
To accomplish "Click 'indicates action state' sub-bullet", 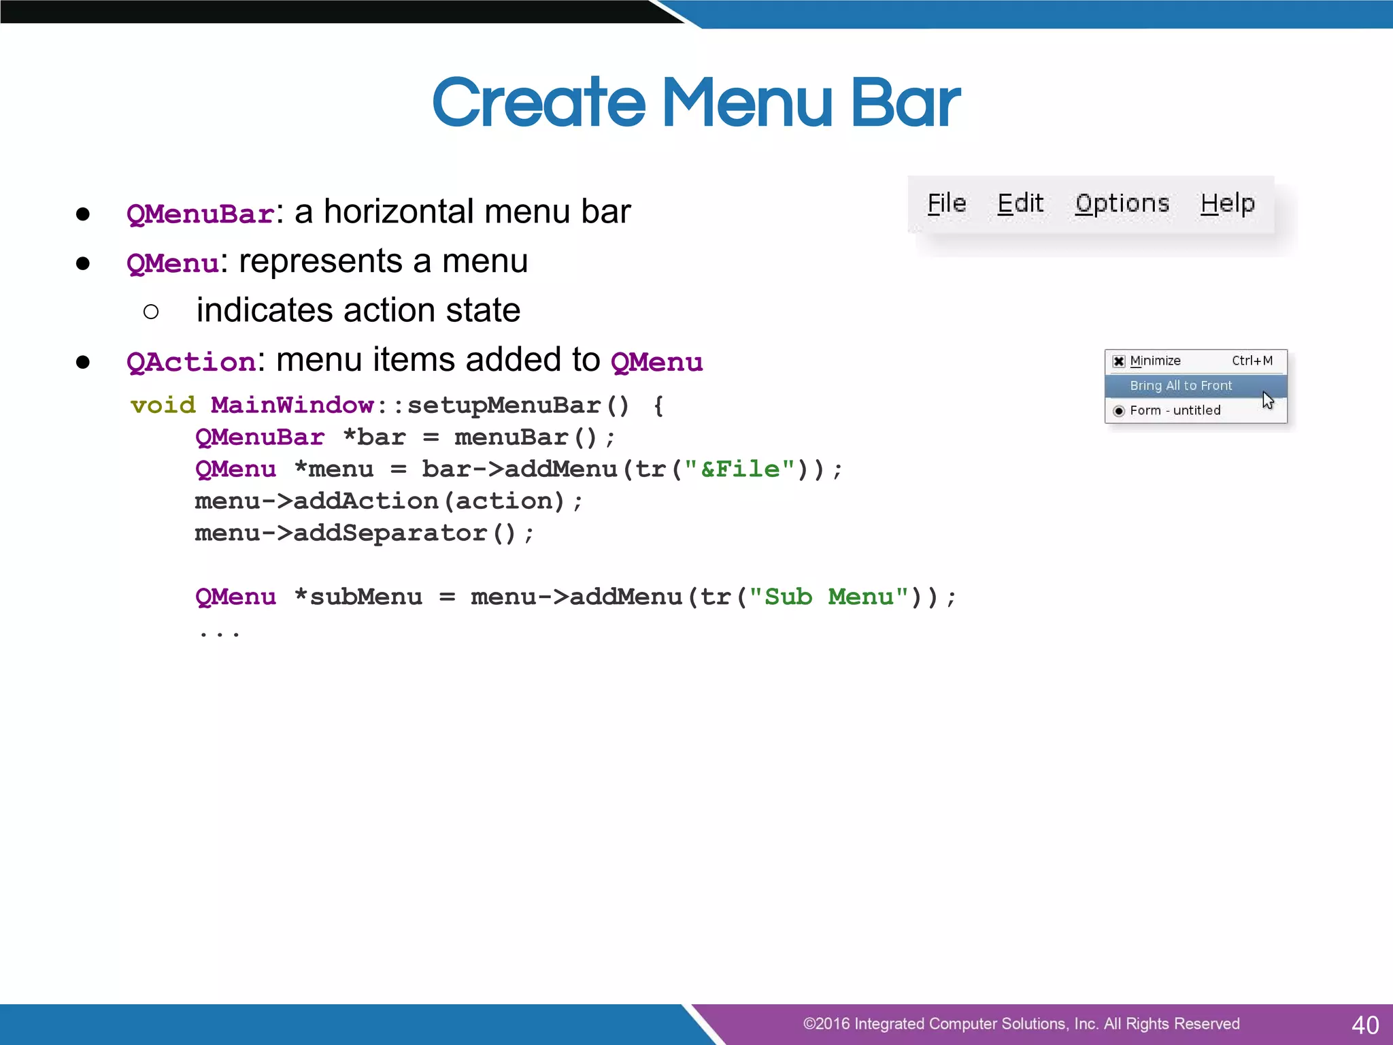I will tap(358, 311).
